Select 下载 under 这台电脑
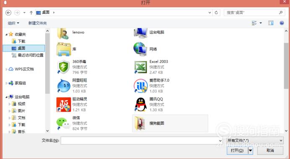 pos(21,125)
